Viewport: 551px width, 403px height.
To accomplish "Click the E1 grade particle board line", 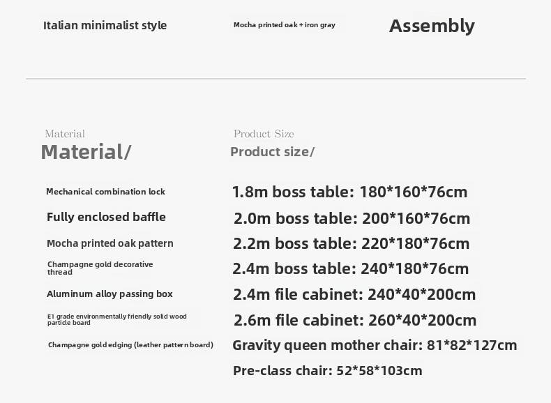I will pyautogui.click(x=117, y=319).
